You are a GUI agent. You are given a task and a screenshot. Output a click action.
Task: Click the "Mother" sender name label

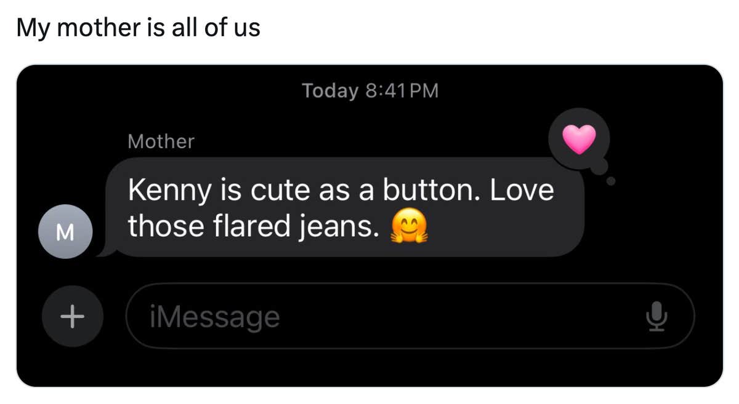tap(161, 141)
